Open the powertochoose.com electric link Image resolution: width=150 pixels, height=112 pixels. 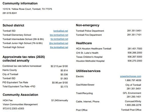coord(131,76)
